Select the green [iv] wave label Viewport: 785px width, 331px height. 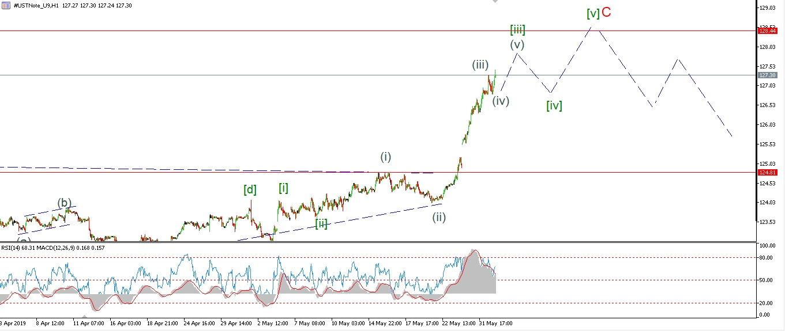tap(554, 105)
